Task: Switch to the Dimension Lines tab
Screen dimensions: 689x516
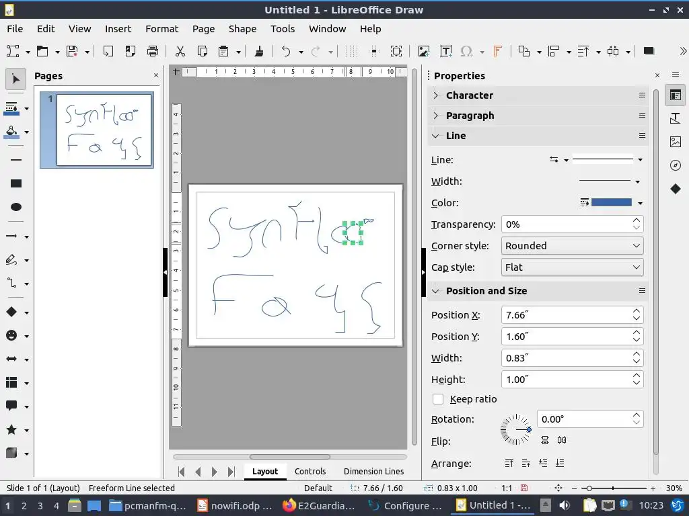Action: (x=373, y=471)
